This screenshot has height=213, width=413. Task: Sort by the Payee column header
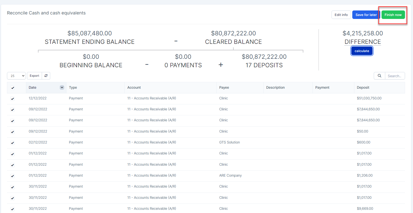click(224, 87)
